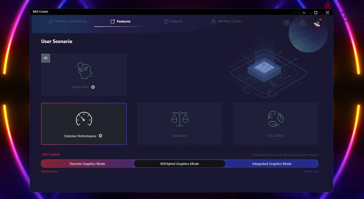Select MSHybrid Graphics Mode
The height and width of the screenshot is (199, 364).
(x=179, y=164)
